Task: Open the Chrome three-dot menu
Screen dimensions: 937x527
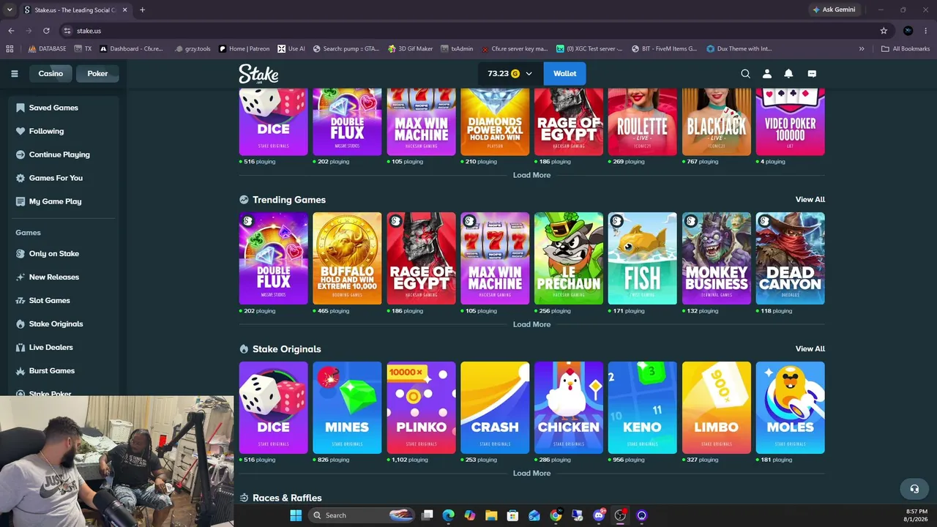Action: click(x=927, y=31)
